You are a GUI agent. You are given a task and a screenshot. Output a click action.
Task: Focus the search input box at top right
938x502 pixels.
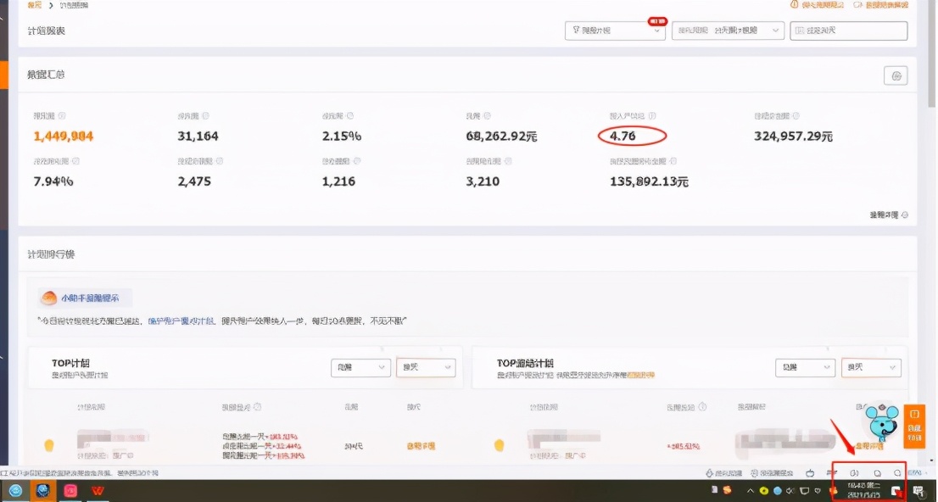(x=848, y=31)
